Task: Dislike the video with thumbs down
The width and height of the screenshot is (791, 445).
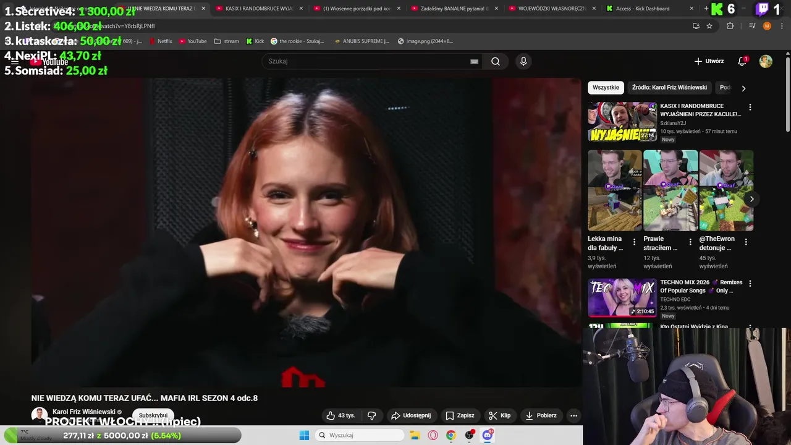Action: tap(371, 415)
